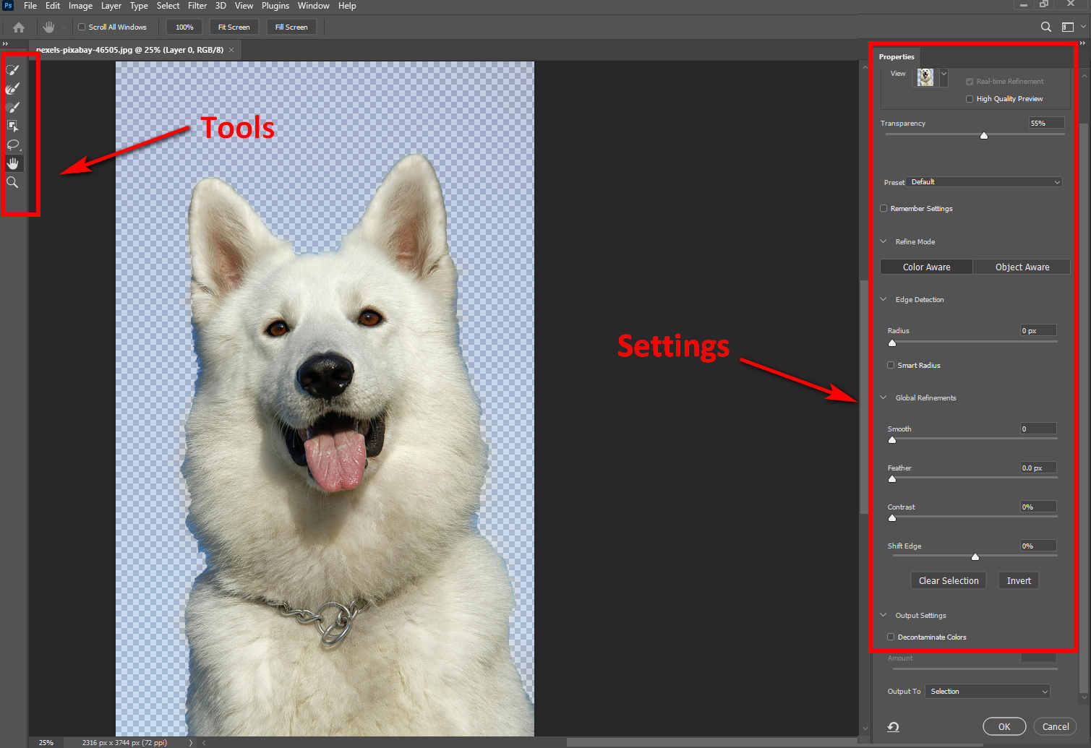Click the Reset workspace arrow icon
1091x748 pixels.
893,727
